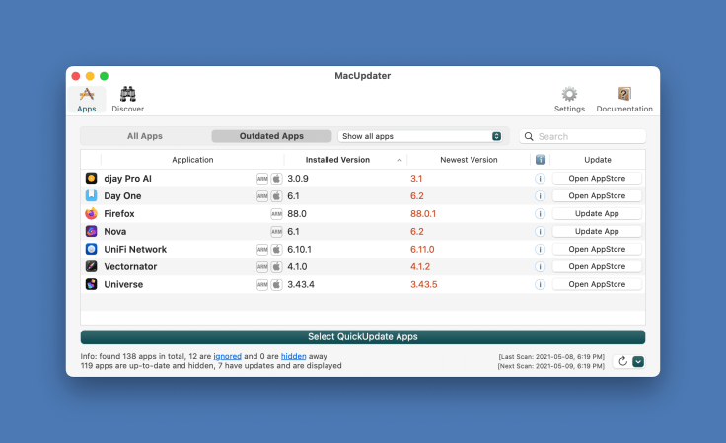Open AppStore for Day One

coord(597,195)
